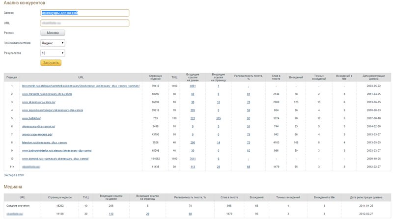Open the leroymerlin.ru link in row 1
The height and width of the screenshot is (219, 393).
(x=81, y=85)
